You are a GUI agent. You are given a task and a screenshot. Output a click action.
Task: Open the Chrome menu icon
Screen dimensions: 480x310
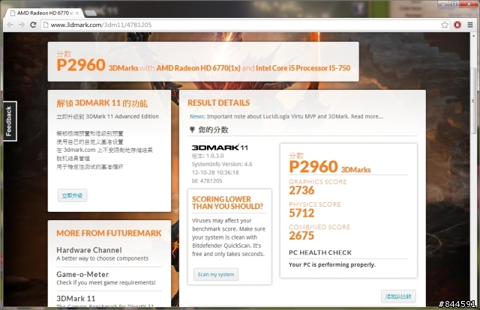coord(470,25)
